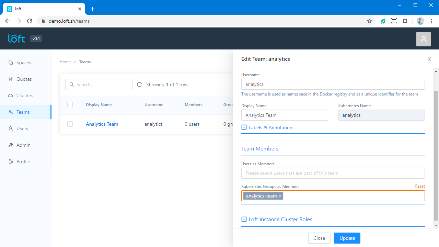The height and width of the screenshot is (247, 439).
Task: Bookmark this page with the star icon
Action: (369, 21)
